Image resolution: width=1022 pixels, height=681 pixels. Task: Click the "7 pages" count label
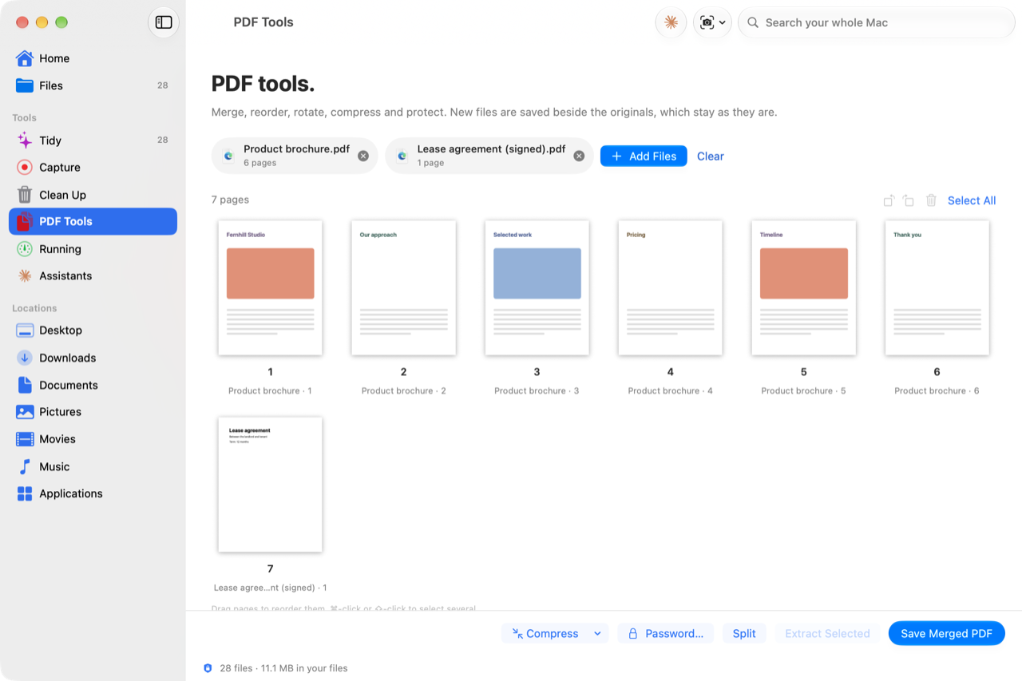tap(230, 200)
